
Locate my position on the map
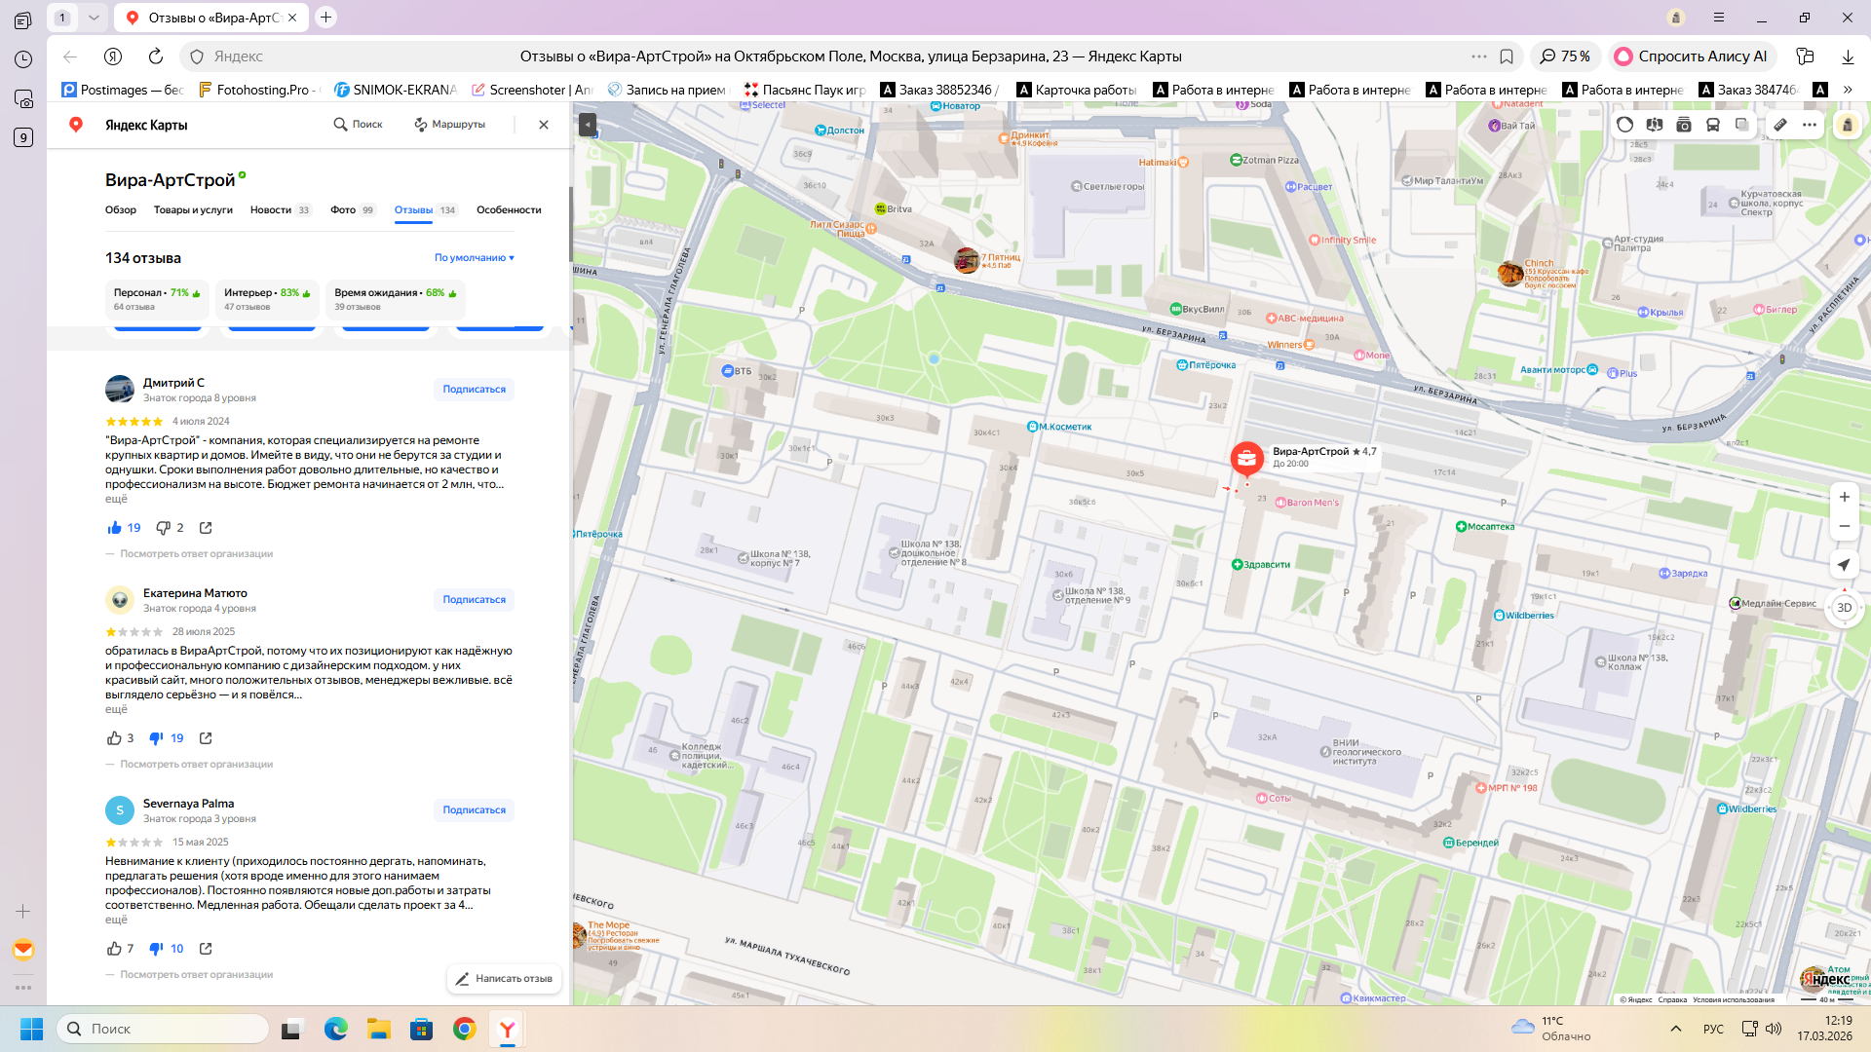(1844, 565)
